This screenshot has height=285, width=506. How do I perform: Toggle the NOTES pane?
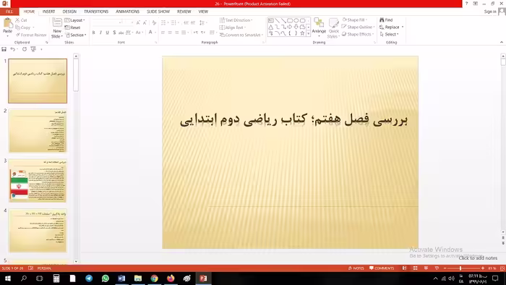[356, 268]
